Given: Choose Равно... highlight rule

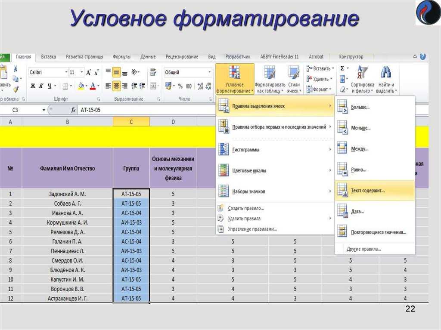Looking at the screenshot, I should pyautogui.click(x=375, y=170).
